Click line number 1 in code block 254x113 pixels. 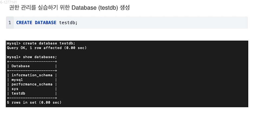click(10, 23)
